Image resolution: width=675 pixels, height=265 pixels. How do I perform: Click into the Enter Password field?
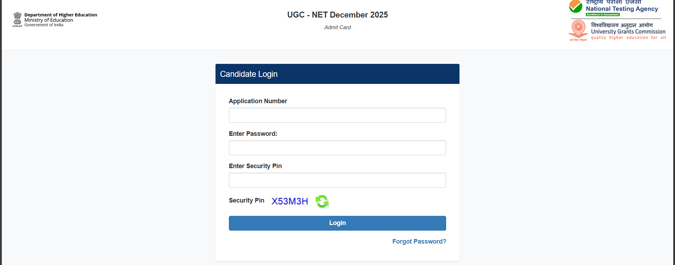coord(337,148)
